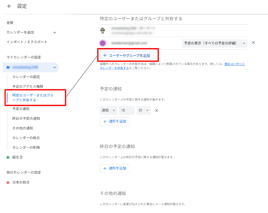Click 通知を追加 under 終日の予定の通知
The width and height of the screenshot is (268, 213).
click(x=115, y=168)
